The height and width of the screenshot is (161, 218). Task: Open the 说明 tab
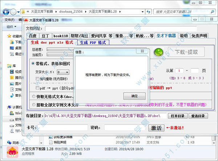pyautogui.click(x=183, y=36)
